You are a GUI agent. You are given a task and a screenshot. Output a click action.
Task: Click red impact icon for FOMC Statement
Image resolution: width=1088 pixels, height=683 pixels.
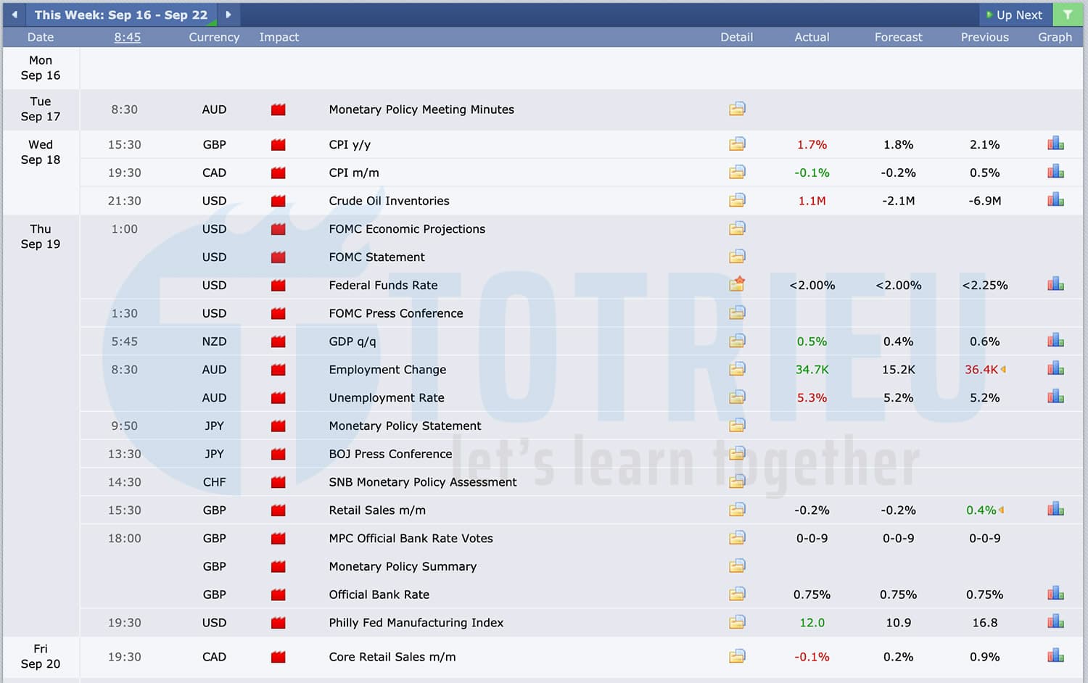[x=278, y=257]
